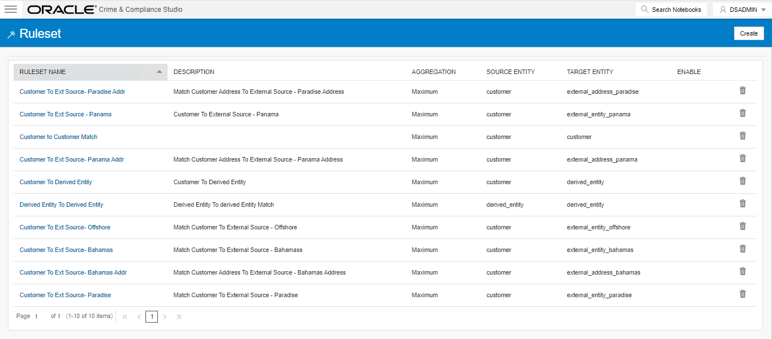Delete the Customer to Customer Match ruleset
Image resolution: width=772 pixels, height=339 pixels.
tap(743, 136)
